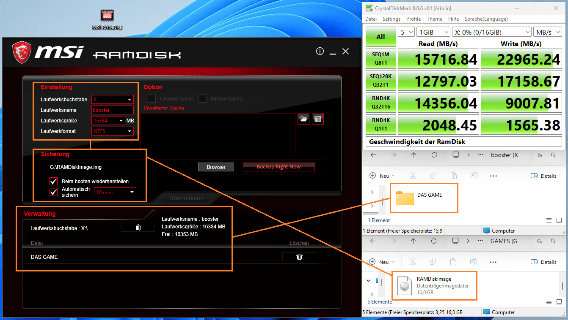Open CrystalDiskMark Settings menu
The height and width of the screenshot is (320, 568).
pos(392,19)
